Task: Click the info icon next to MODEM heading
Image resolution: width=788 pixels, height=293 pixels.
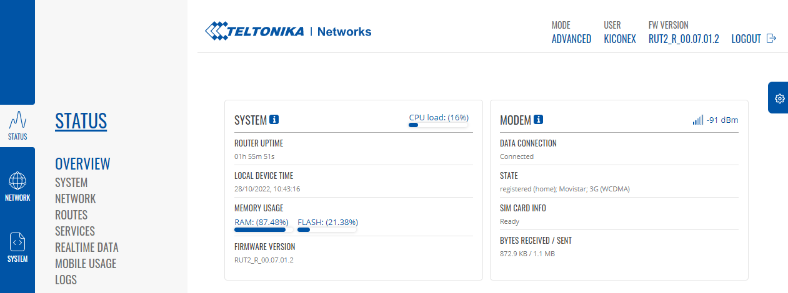Action: tap(539, 120)
